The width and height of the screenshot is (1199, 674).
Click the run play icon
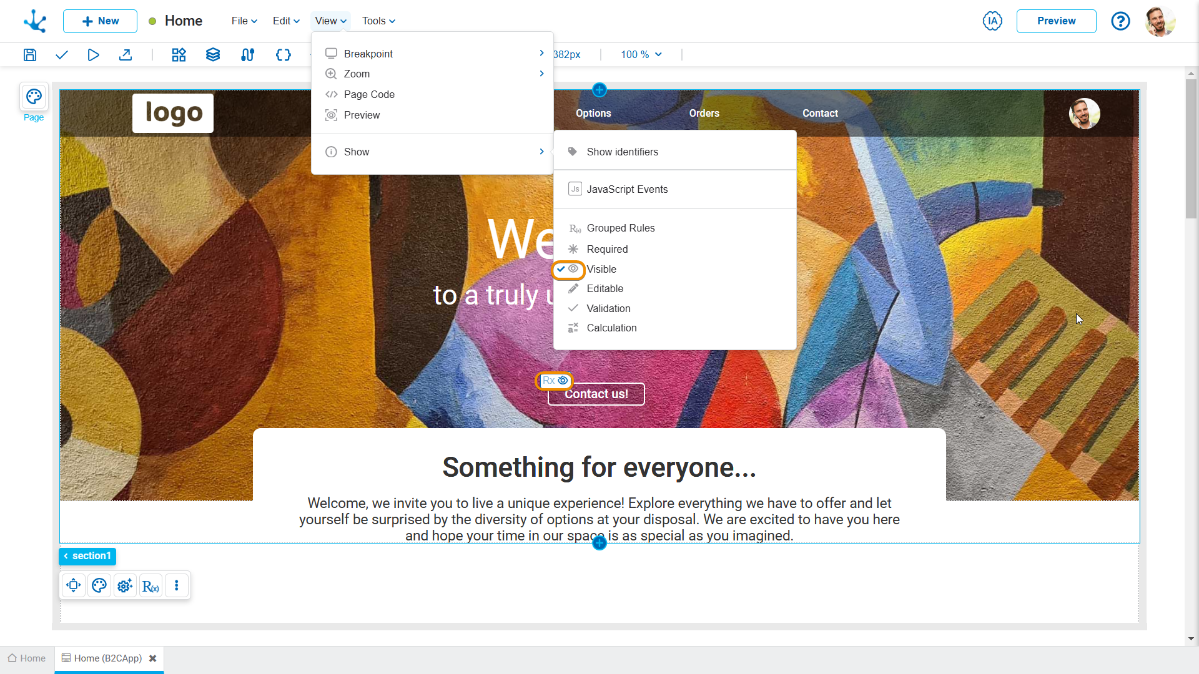pos(93,55)
